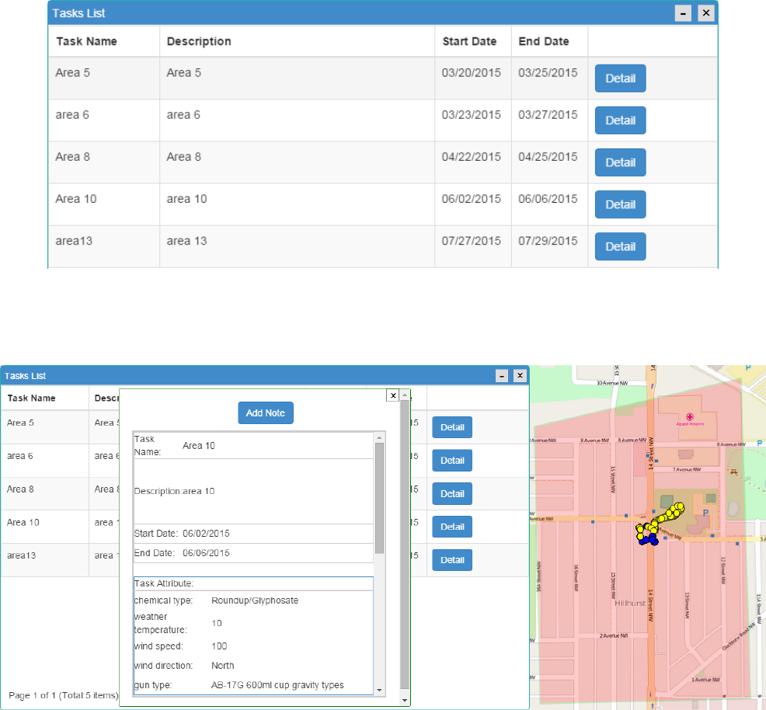Open Detail for area13 in lower Tasks List

click(452, 560)
